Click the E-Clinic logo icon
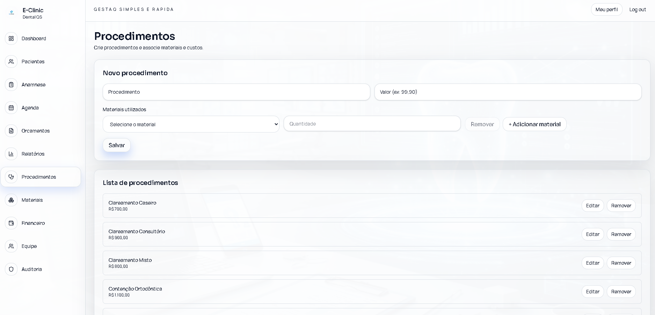The height and width of the screenshot is (315, 655). (12, 13)
